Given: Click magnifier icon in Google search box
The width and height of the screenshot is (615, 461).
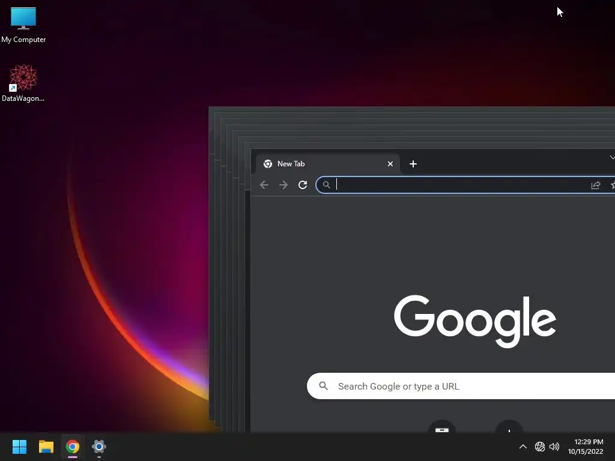Looking at the screenshot, I should [324, 386].
